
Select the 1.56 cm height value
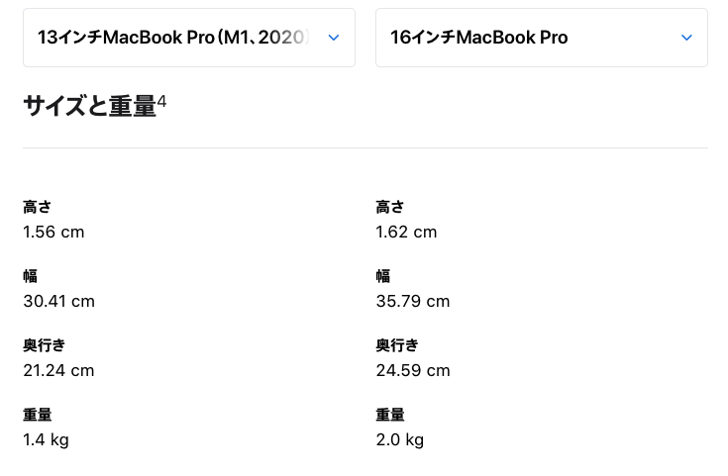coord(53,232)
